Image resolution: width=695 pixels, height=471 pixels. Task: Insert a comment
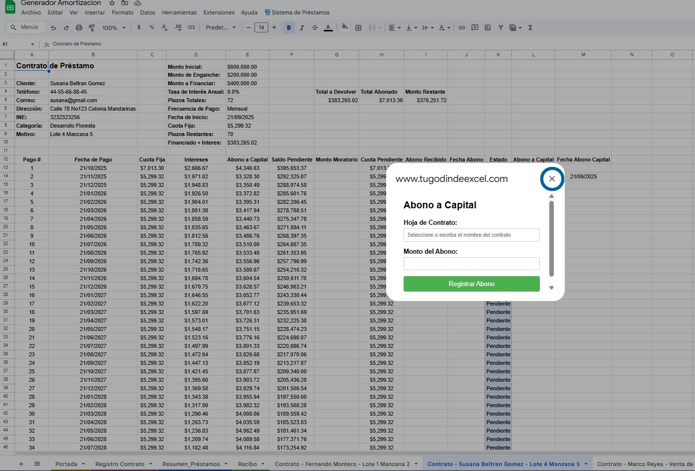click(474, 27)
